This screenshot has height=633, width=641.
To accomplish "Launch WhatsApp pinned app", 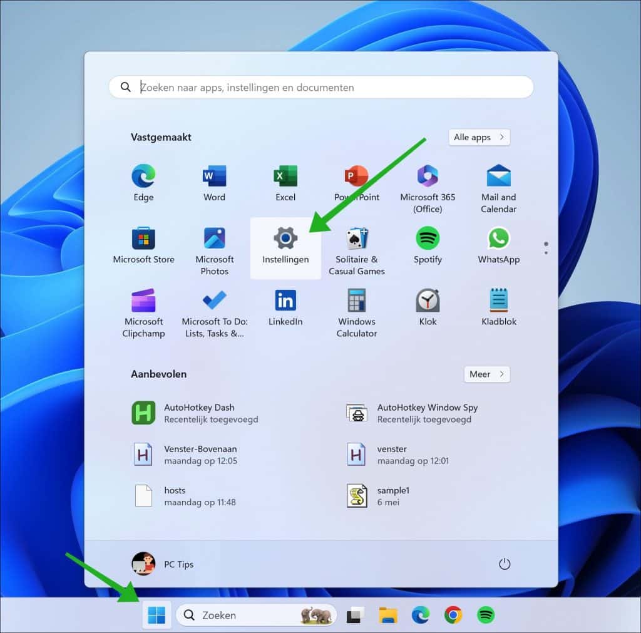I will [499, 245].
